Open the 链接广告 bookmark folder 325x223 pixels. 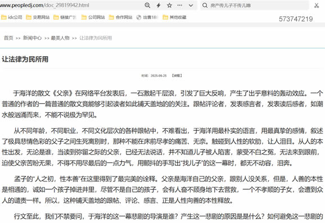[x=65, y=17]
